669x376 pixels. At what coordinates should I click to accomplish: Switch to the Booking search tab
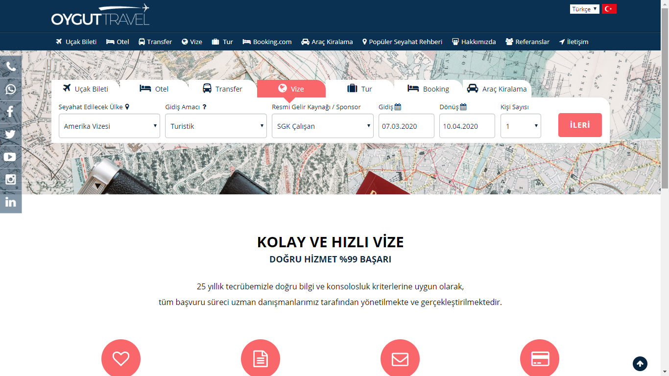(429, 89)
